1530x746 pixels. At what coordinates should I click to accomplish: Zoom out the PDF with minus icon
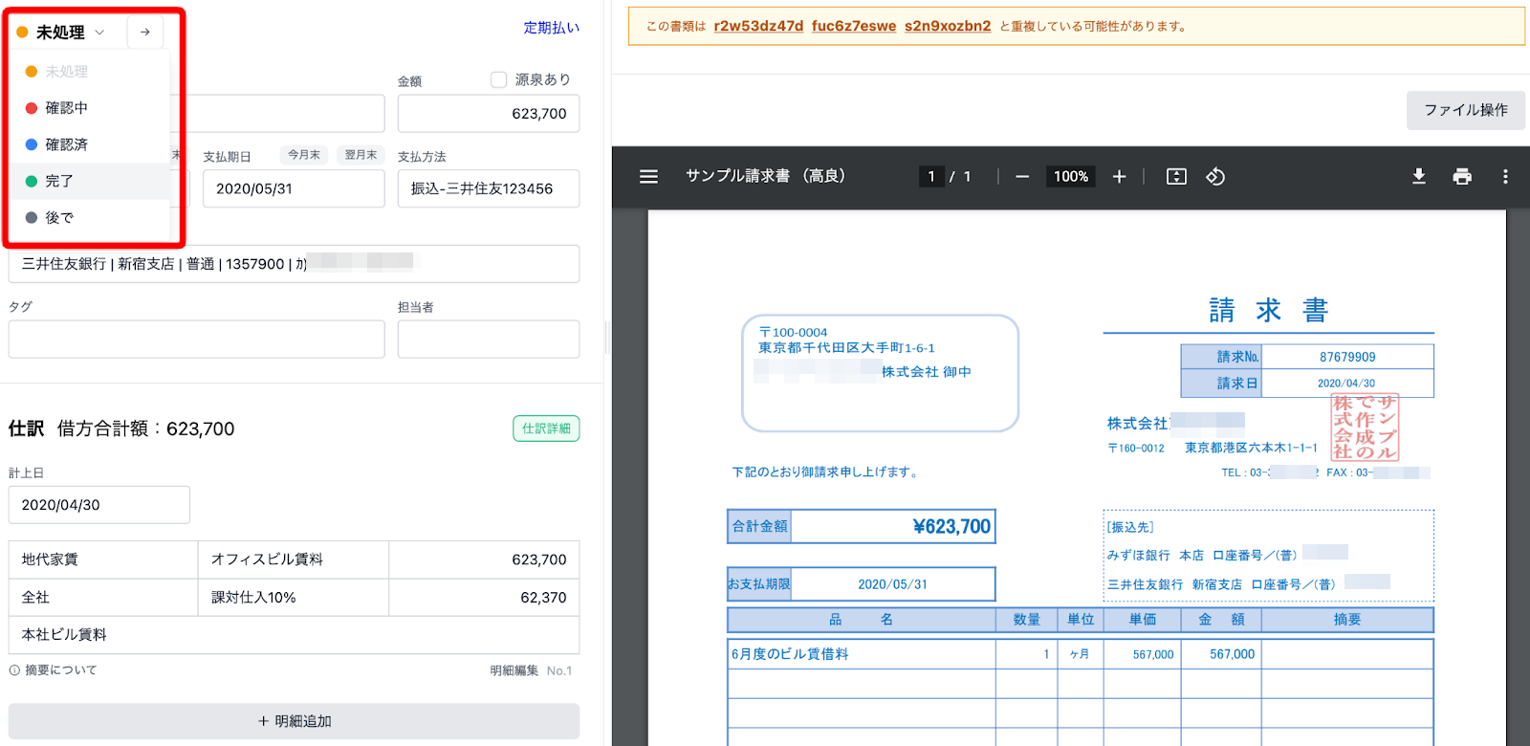point(1022,177)
